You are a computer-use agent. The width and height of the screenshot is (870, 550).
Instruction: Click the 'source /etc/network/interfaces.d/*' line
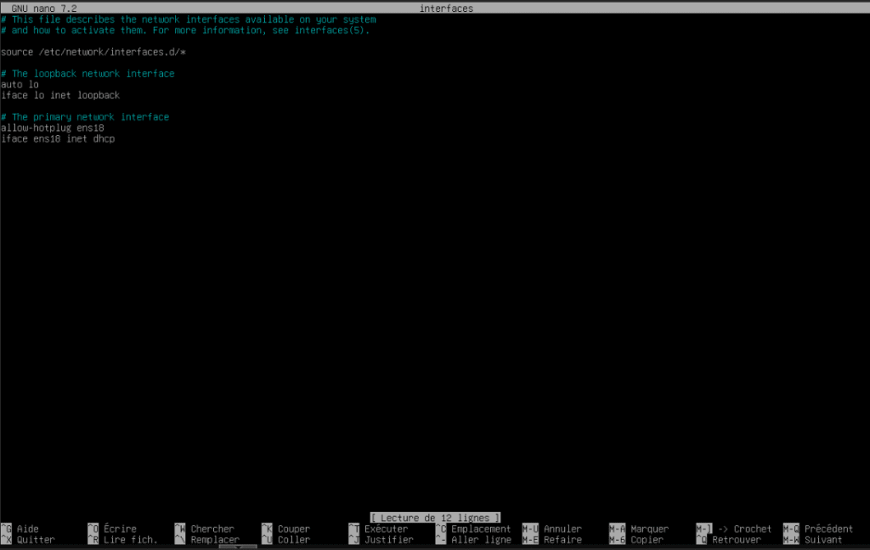(x=93, y=52)
